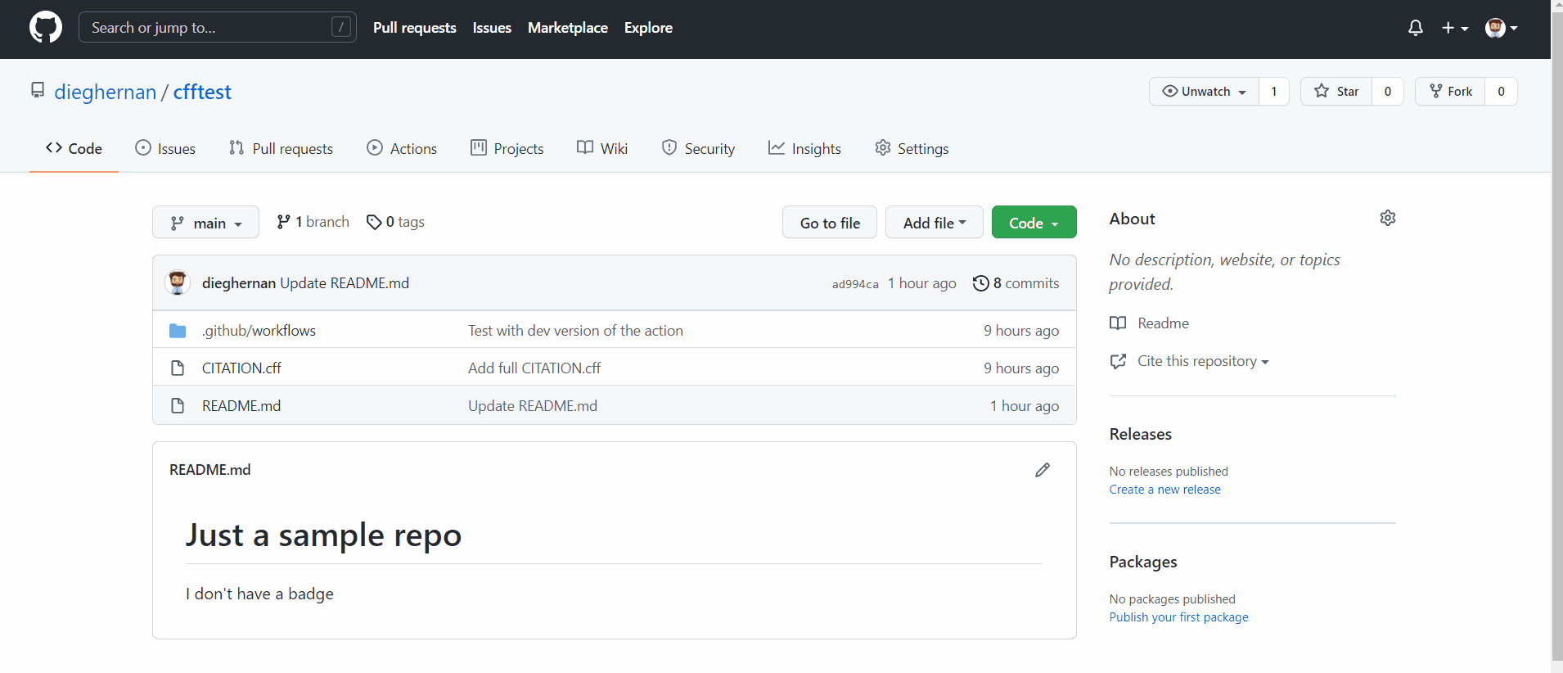The image size is (1563, 673).
Task: View the forks count 0
Action: pos(1501,92)
